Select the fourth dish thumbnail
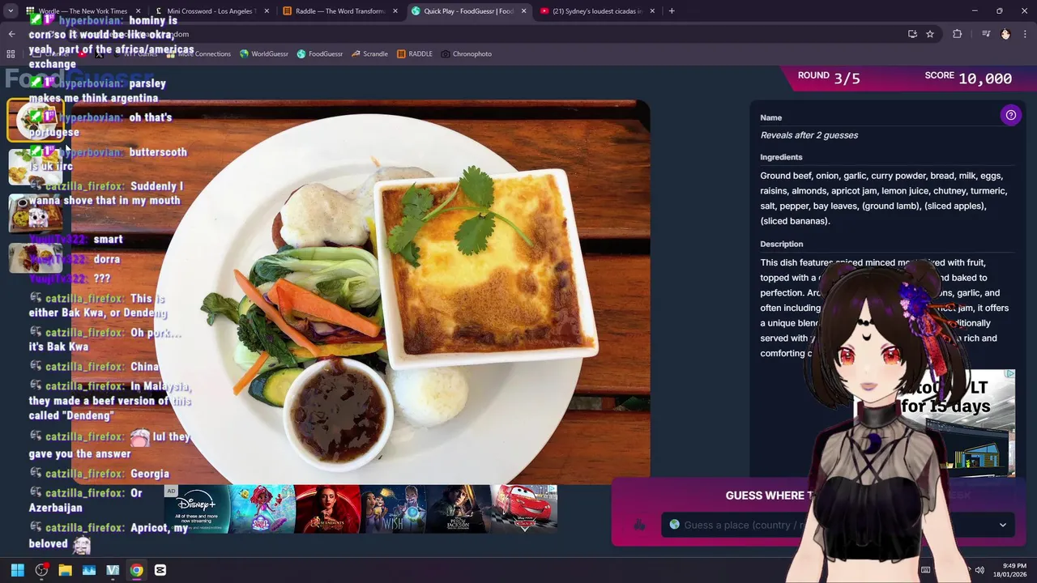The image size is (1037, 583). pyautogui.click(x=36, y=257)
